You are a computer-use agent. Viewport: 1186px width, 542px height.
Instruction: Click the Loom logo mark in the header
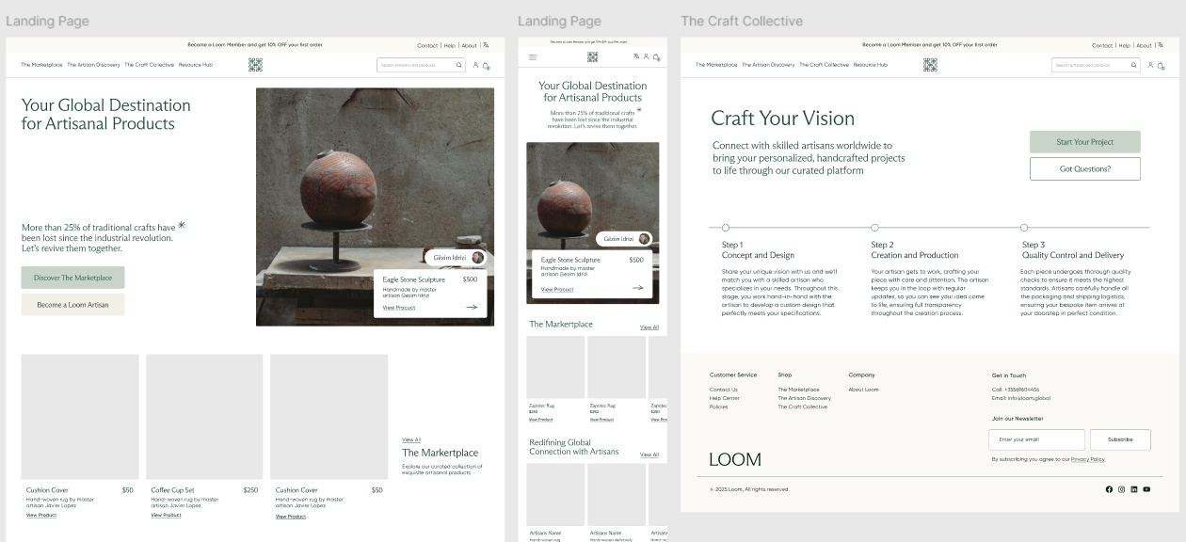coord(930,66)
